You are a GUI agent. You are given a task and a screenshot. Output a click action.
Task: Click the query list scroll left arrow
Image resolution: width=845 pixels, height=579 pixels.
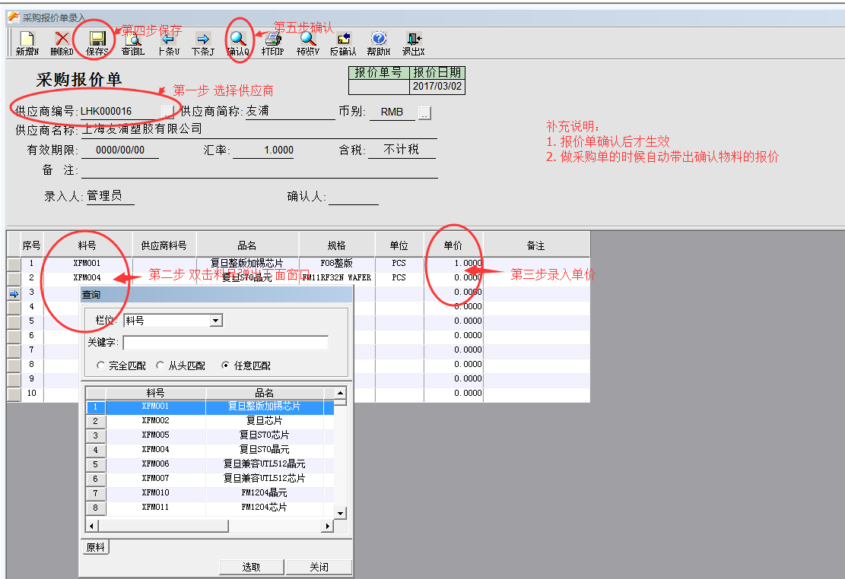91,526
